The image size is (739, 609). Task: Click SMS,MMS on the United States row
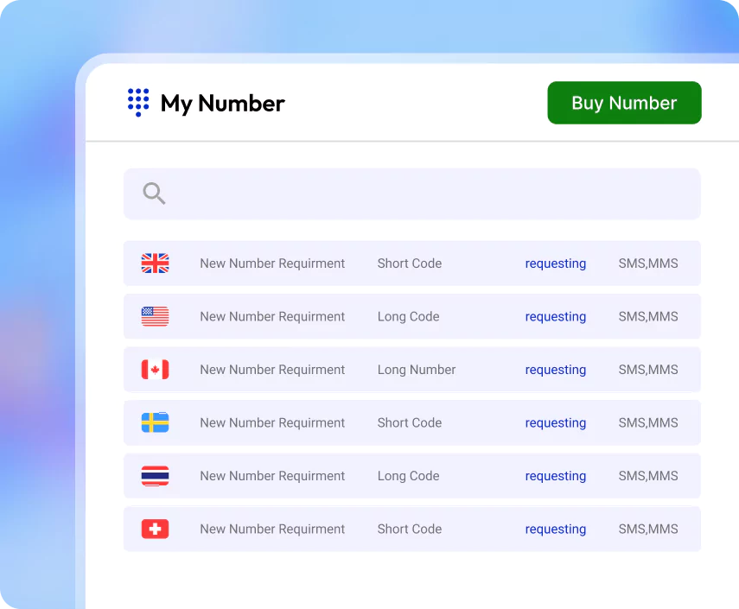pyautogui.click(x=648, y=316)
